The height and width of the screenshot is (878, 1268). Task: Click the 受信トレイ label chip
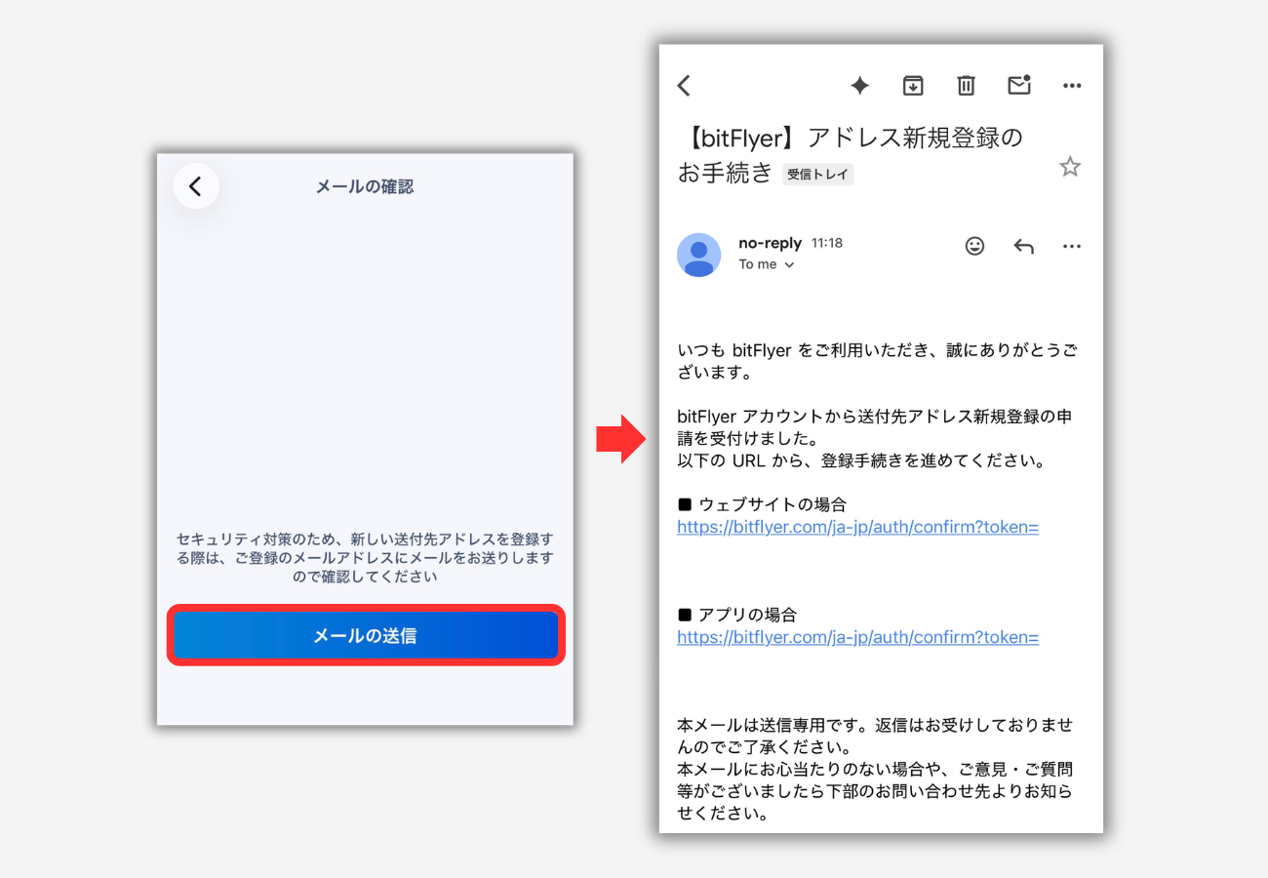pyautogui.click(x=818, y=175)
